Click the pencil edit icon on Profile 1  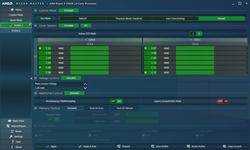[x=30, y=24]
